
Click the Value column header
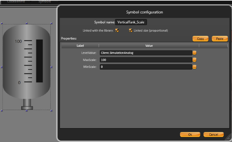coord(149,46)
